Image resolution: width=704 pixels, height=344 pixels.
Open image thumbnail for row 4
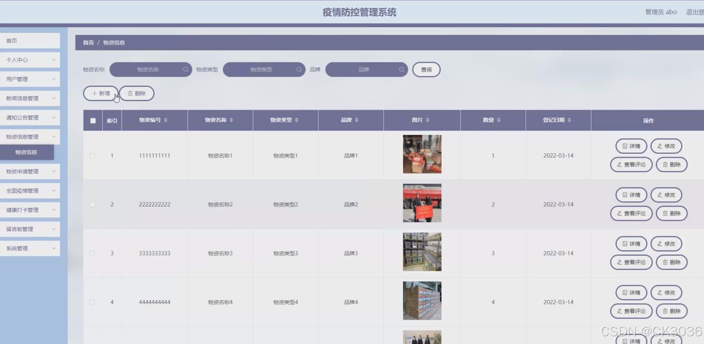[x=422, y=301]
